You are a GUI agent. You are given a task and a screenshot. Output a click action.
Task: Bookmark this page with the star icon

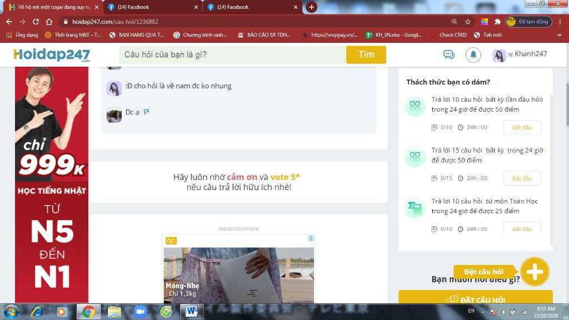(x=468, y=22)
